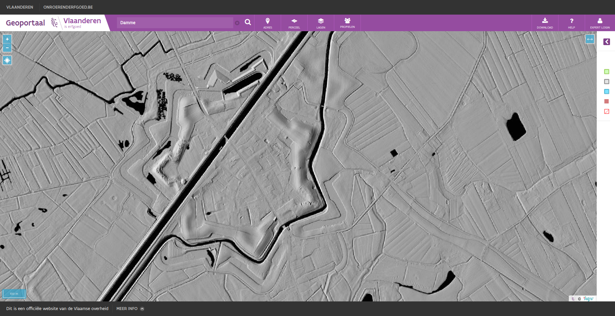Viewport: 615px width, 316px height.
Task: Click the Vlaanderen is erfgoed logo
Action: (76, 23)
